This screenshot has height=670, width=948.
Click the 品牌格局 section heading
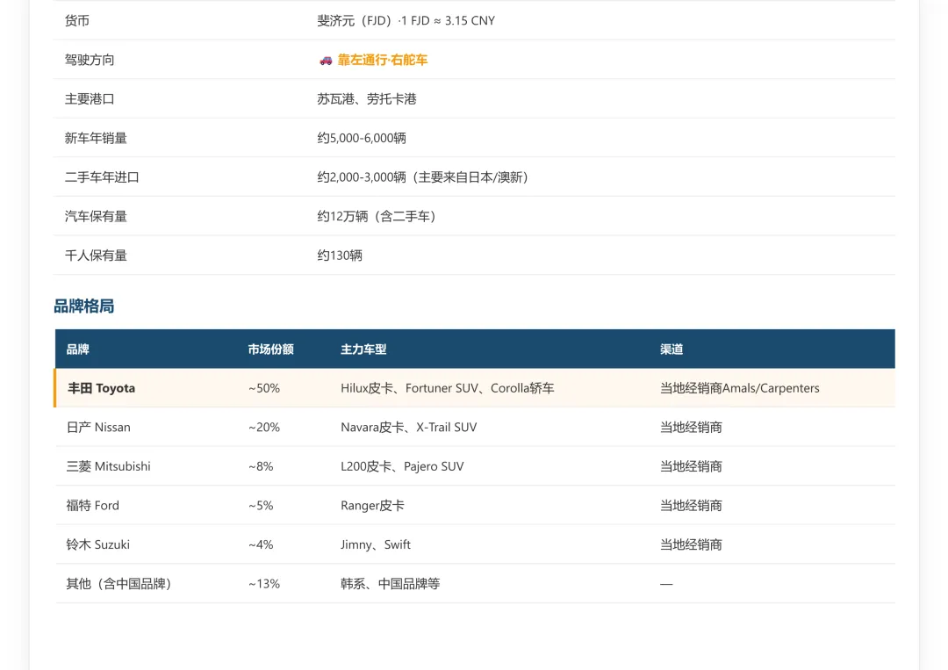pos(84,306)
